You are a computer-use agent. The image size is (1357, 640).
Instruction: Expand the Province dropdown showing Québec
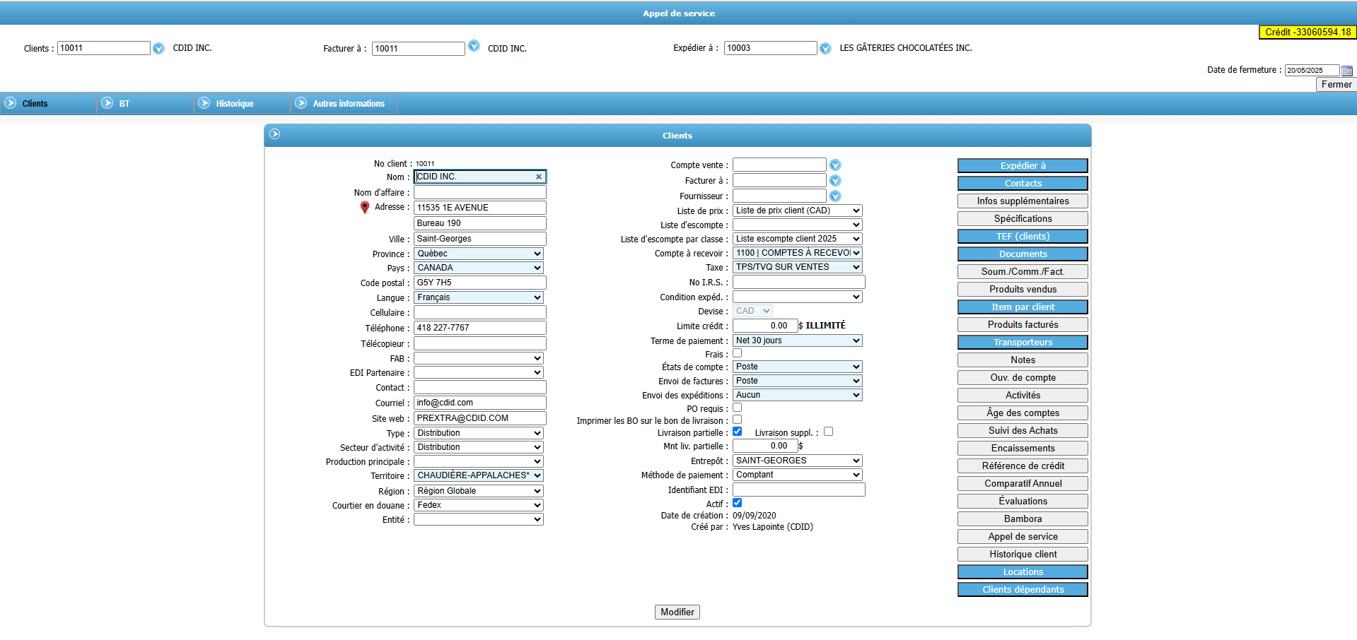click(x=479, y=254)
